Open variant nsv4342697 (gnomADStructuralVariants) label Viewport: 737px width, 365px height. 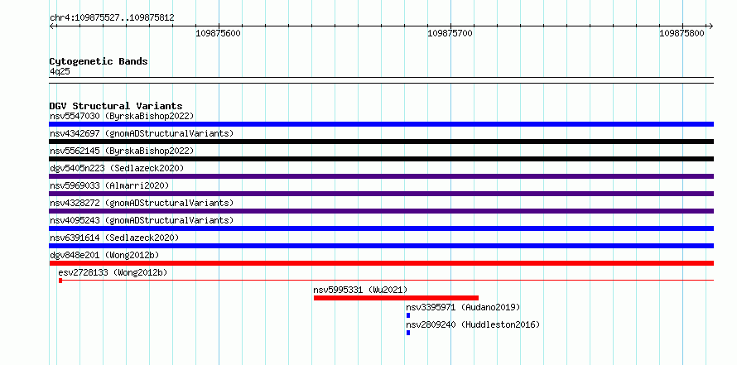[142, 133]
